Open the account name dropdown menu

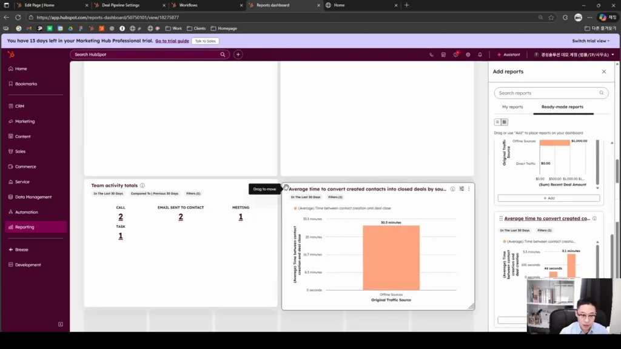pos(574,55)
